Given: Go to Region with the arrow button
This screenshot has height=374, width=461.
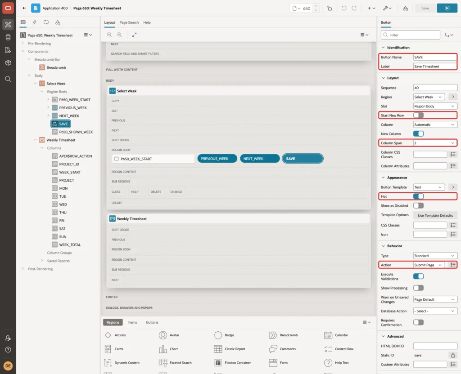Looking at the screenshot, I should coord(453,97).
